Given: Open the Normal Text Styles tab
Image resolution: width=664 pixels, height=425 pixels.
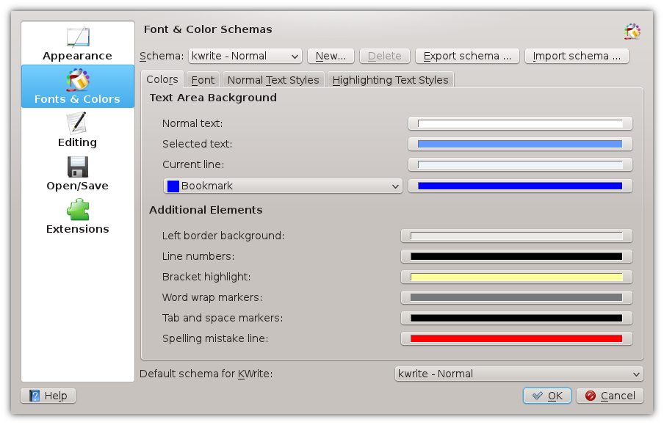Looking at the screenshot, I should click(273, 80).
